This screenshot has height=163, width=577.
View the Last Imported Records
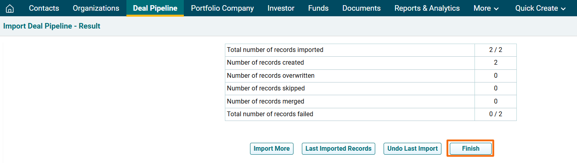339,149
